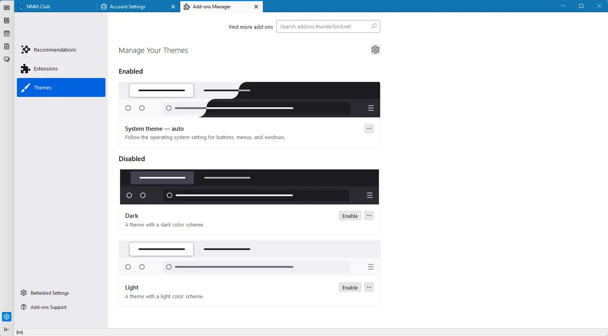This screenshot has width=608, height=336.
Task: Open the Extensions section
Action: pos(61,69)
